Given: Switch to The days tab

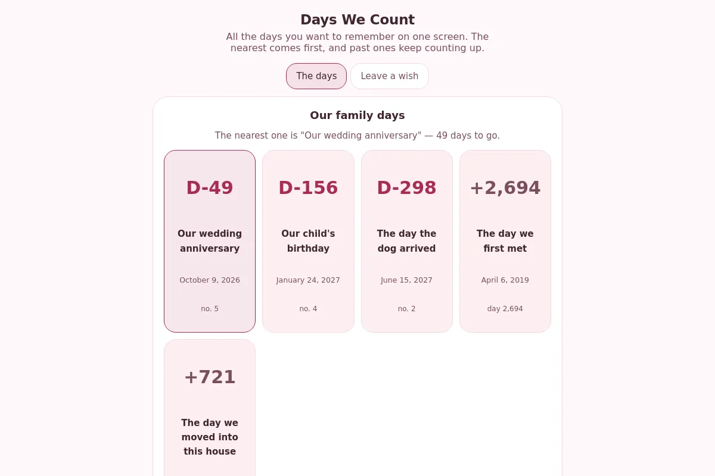Looking at the screenshot, I should [x=316, y=76].
